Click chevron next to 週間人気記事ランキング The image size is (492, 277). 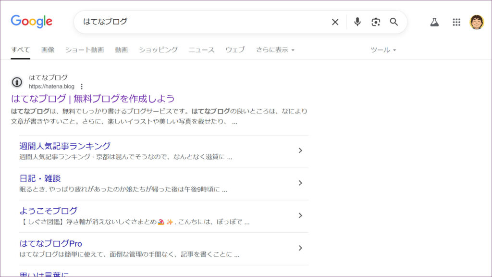300,151
